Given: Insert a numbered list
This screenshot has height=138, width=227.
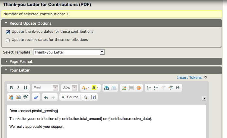Looking at the screenshot, I should pos(149,88).
